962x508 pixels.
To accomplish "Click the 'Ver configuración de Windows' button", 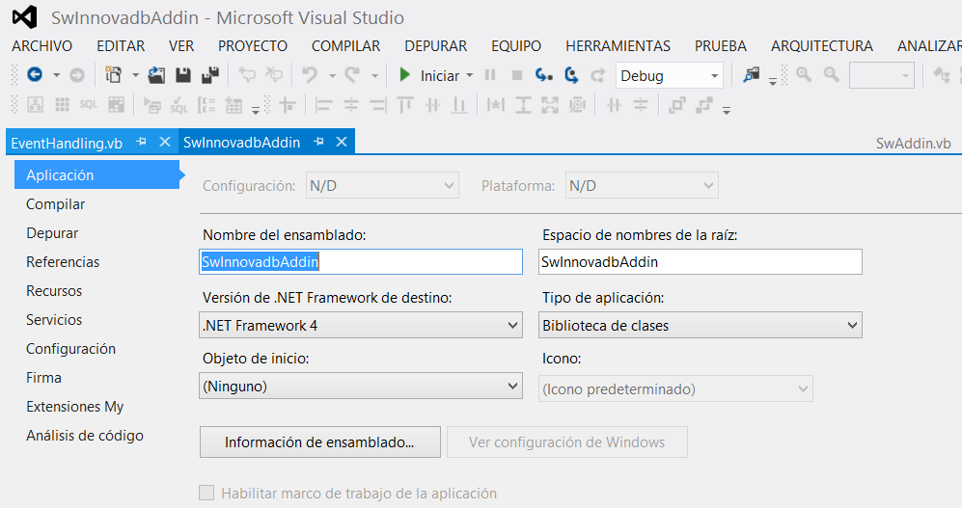I will 567,441.
